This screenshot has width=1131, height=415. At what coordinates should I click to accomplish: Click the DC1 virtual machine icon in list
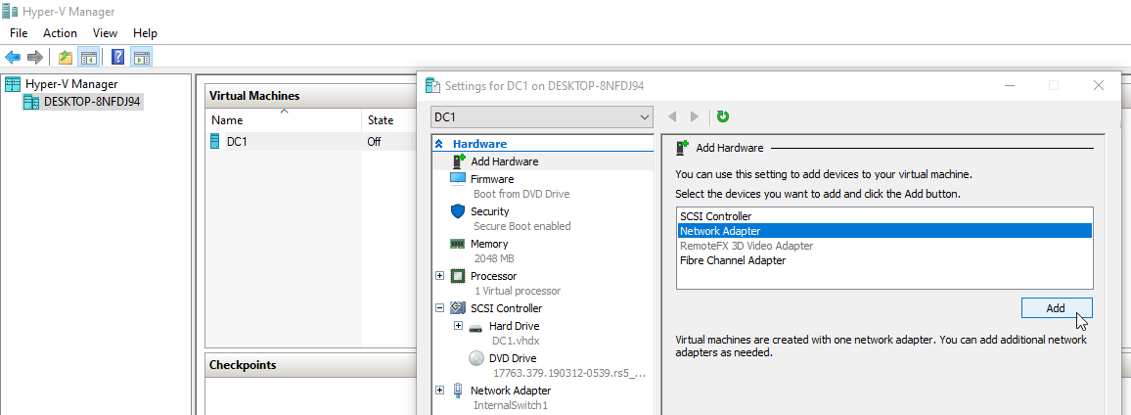(x=214, y=142)
